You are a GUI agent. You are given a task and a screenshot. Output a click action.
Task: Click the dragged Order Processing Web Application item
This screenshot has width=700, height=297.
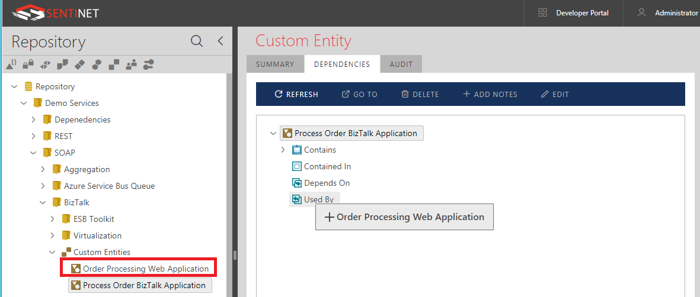tap(404, 217)
